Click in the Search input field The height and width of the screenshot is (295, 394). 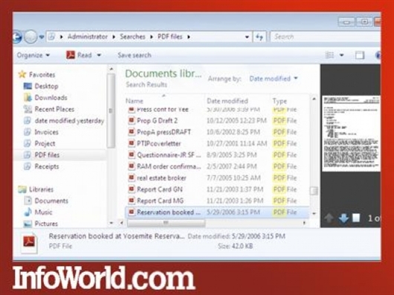click(x=326, y=36)
